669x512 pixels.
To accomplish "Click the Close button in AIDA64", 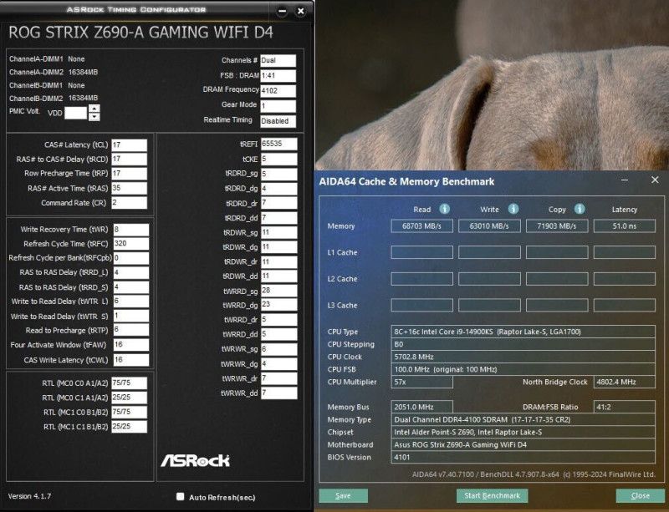I will click(x=640, y=496).
